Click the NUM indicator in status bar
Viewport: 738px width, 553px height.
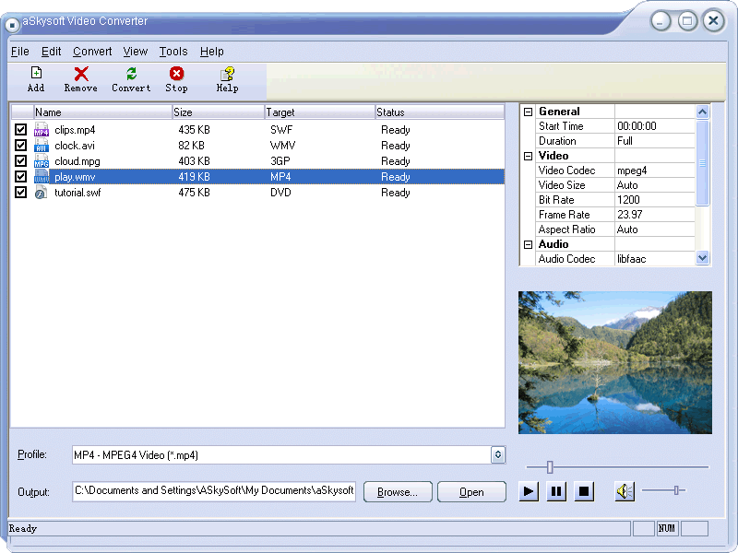666,528
